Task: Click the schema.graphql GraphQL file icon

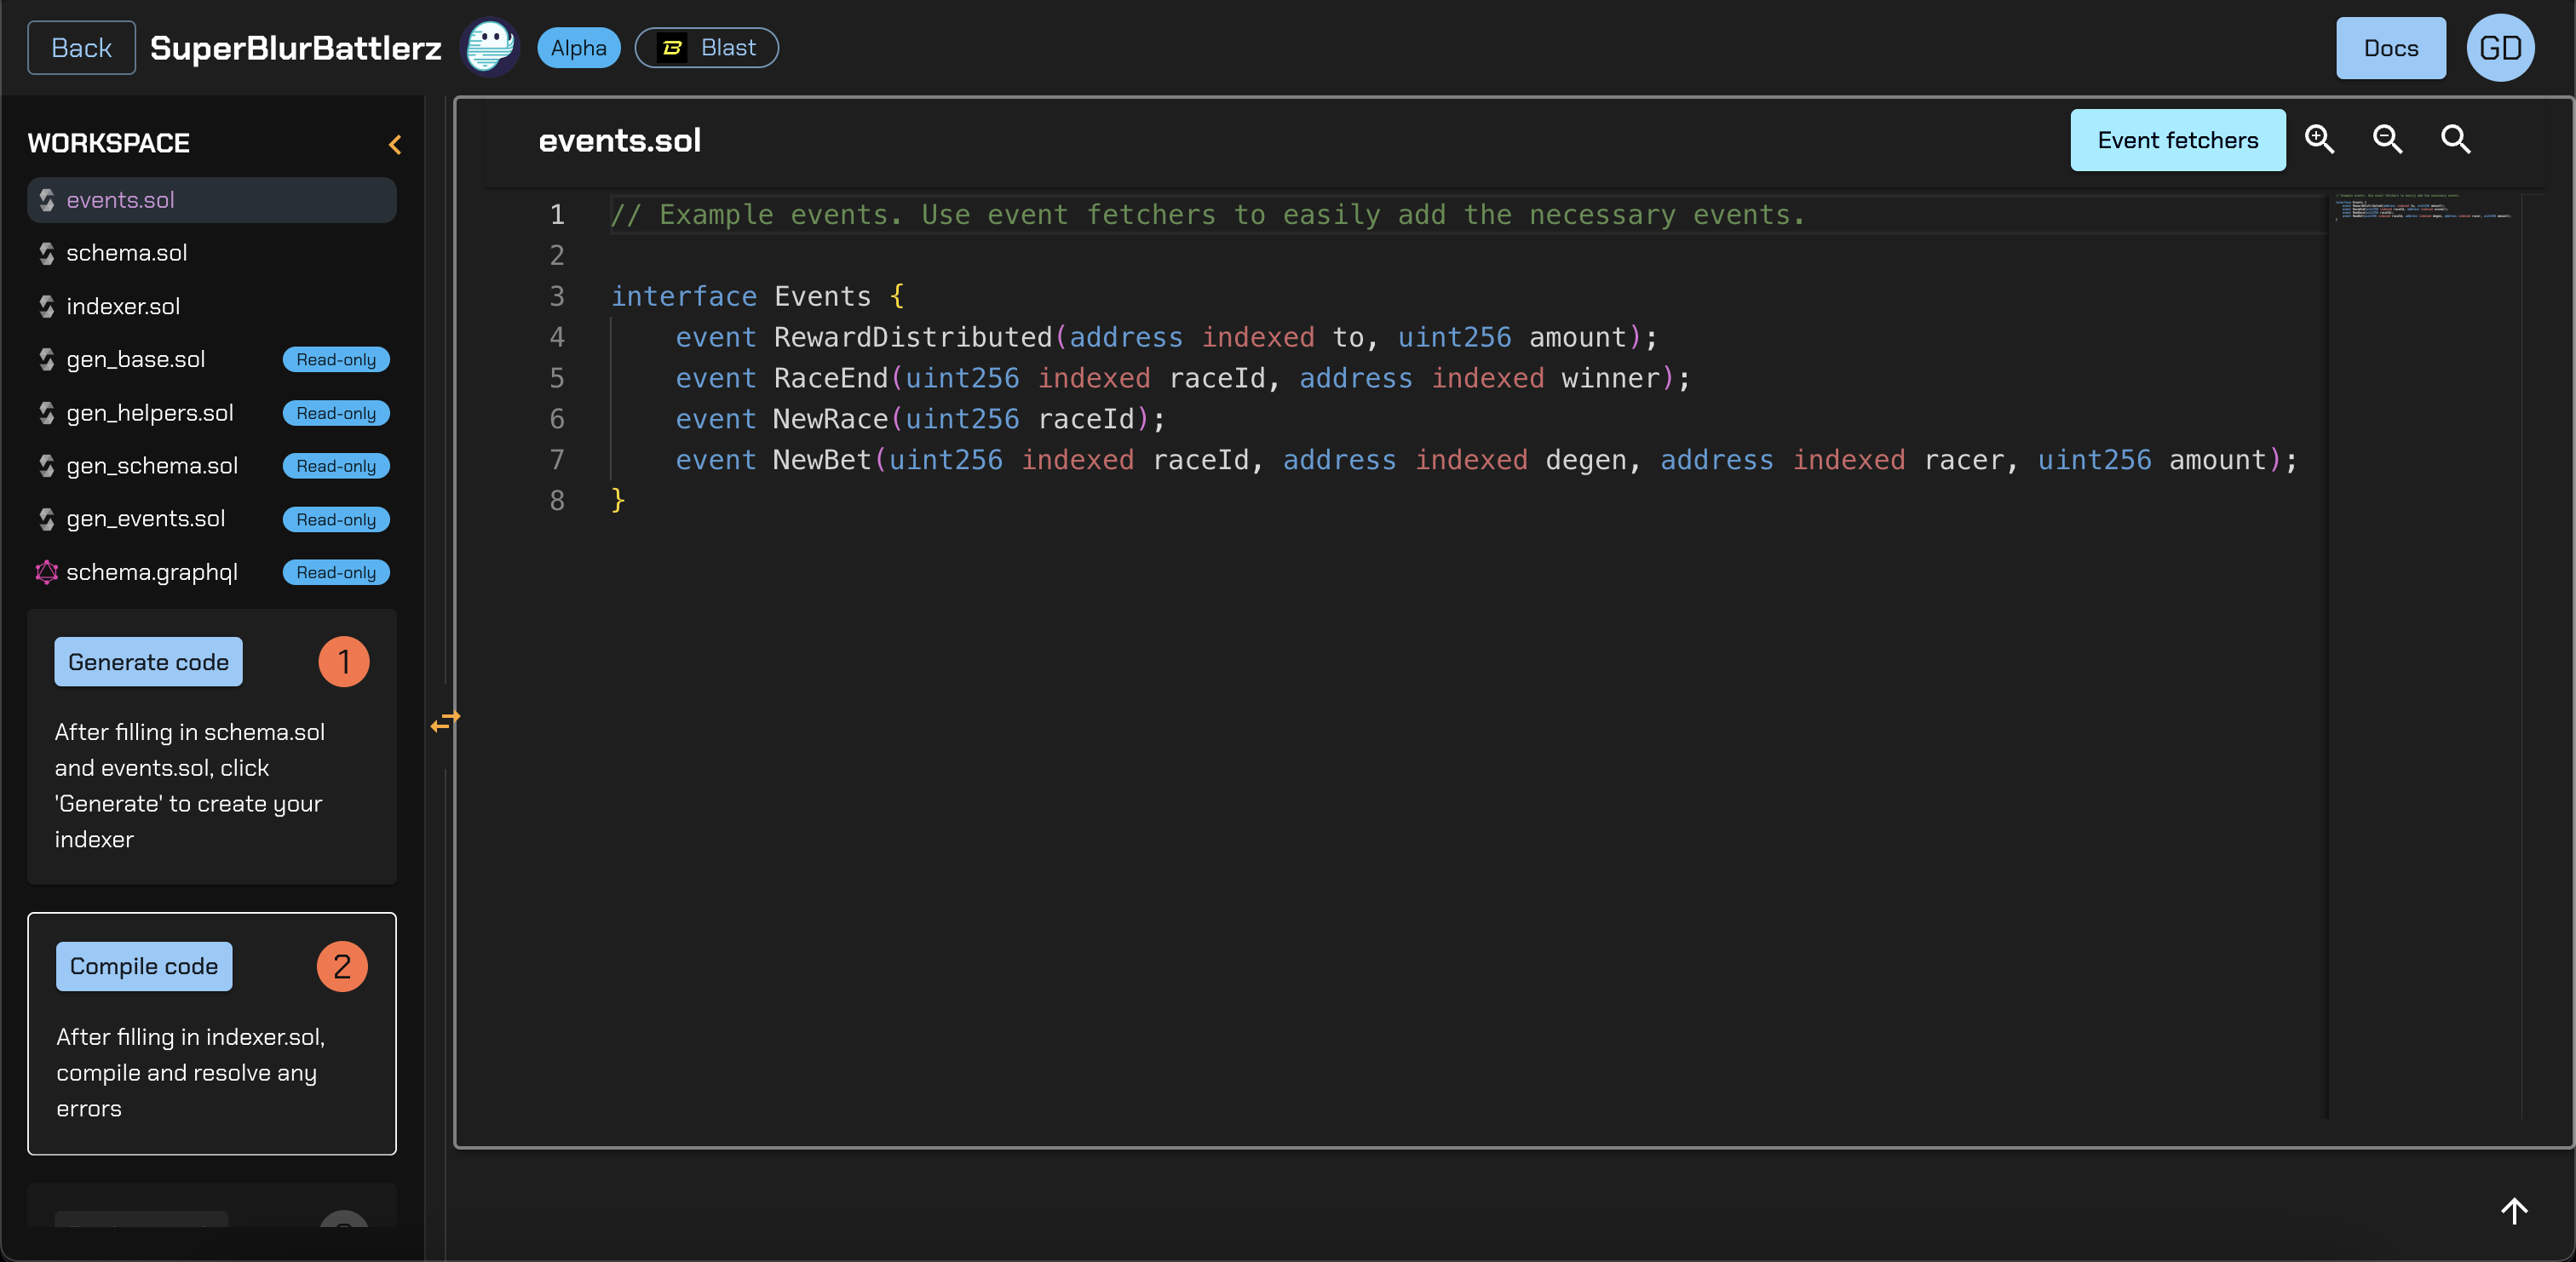Action: pyautogui.click(x=46, y=572)
